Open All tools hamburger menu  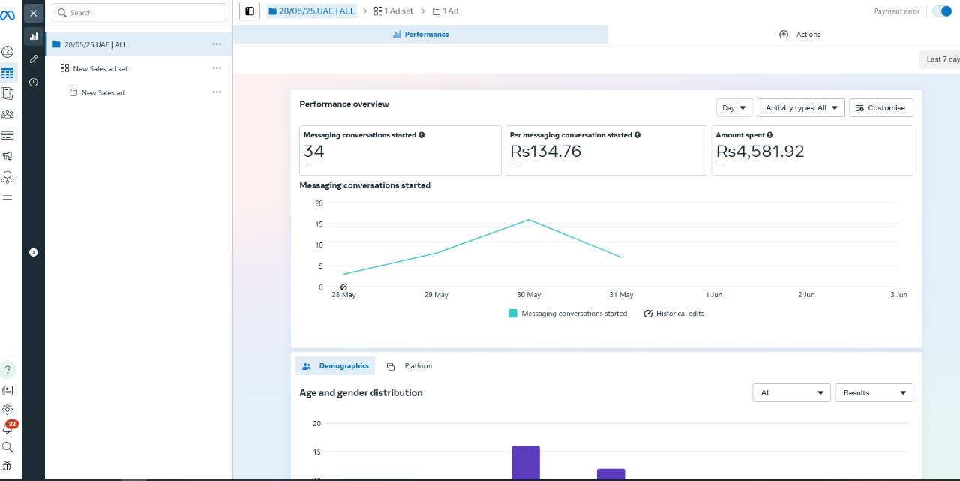click(x=7, y=199)
